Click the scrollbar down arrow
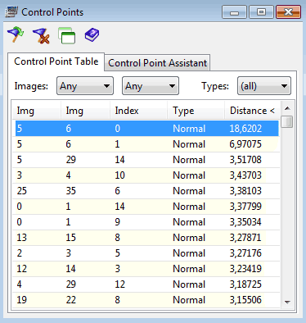This screenshot has height=323, width=306. click(x=287, y=302)
